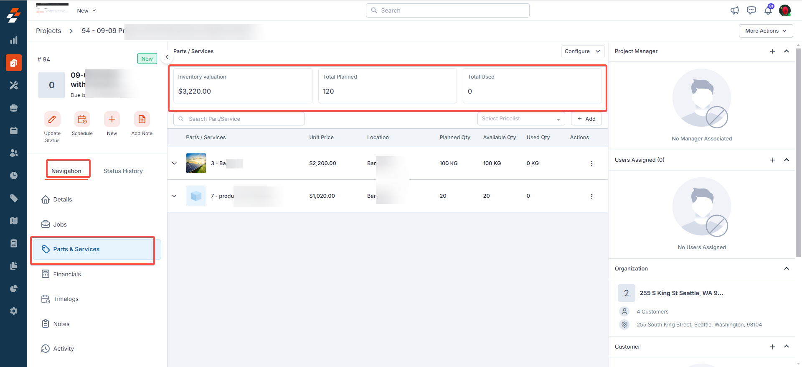802x367 pixels.
Task: Add a Project Manager with plus icon
Action: [772, 51]
